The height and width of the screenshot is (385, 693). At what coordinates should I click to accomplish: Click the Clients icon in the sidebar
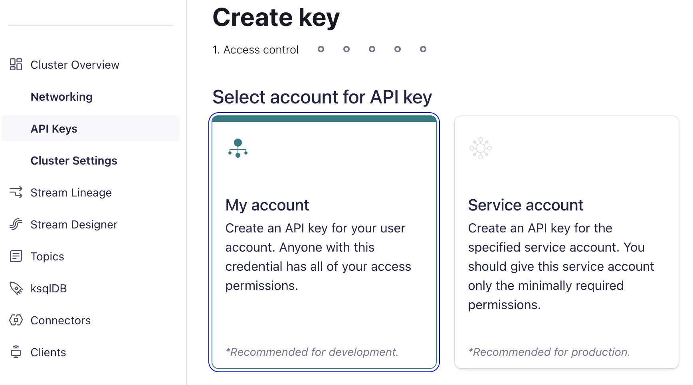[x=16, y=352]
